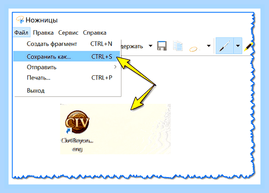Click the Задержать delay button
This screenshot has width=269, height=193.
pyautogui.click(x=132, y=46)
